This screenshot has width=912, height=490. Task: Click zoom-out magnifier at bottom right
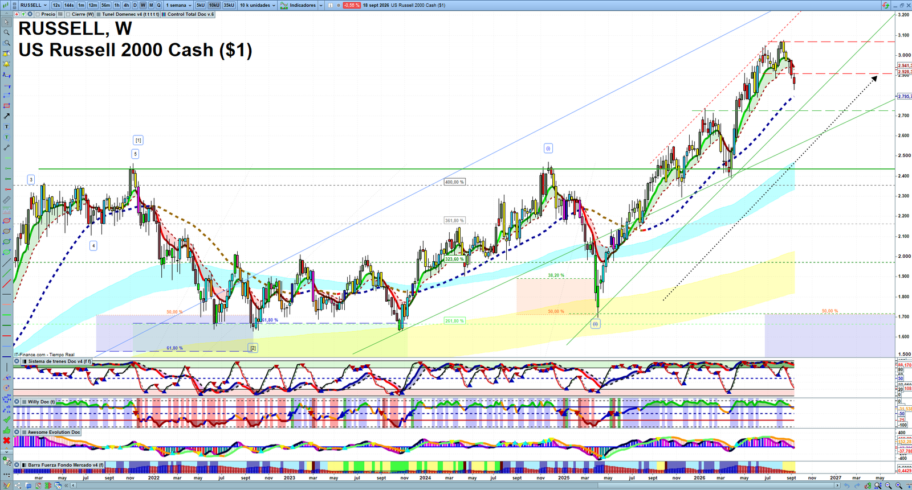(889, 485)
